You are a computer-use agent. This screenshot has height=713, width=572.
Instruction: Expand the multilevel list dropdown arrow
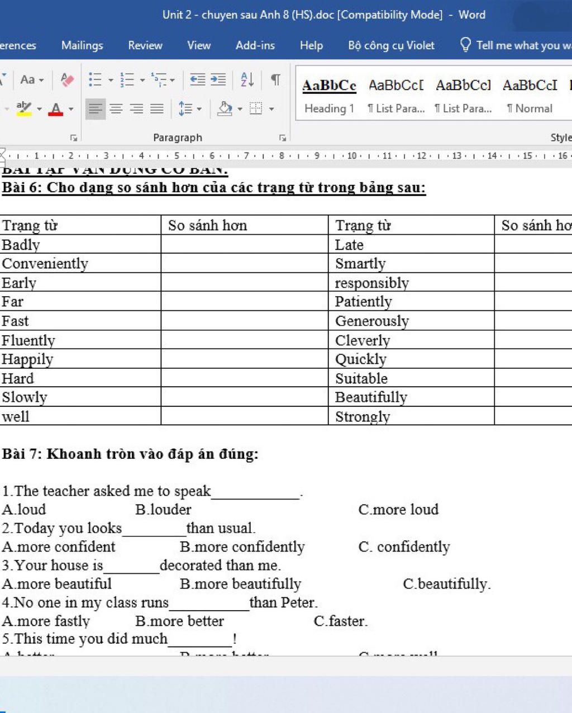point(172,80)
